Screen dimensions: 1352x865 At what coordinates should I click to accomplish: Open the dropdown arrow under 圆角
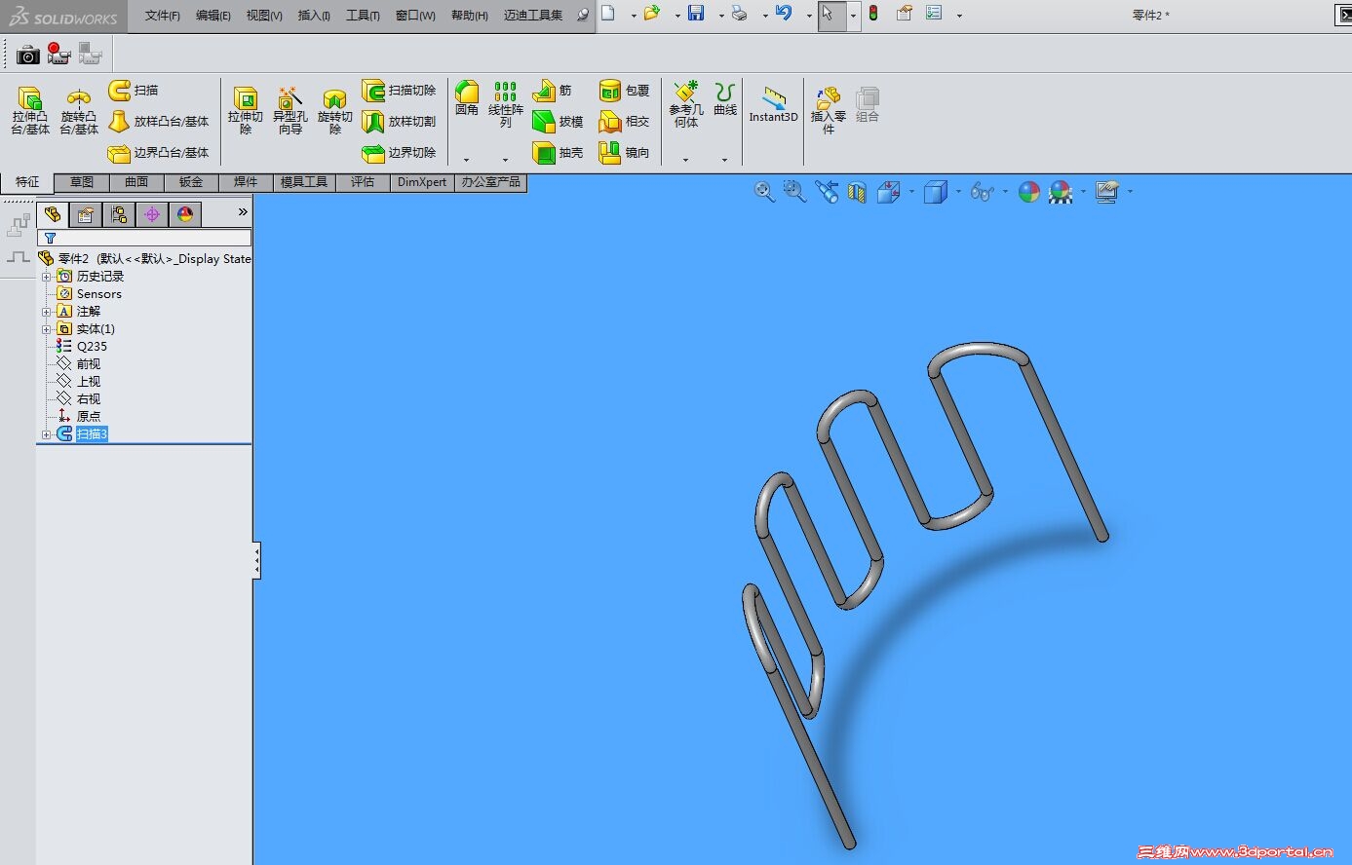click(466, 160)
